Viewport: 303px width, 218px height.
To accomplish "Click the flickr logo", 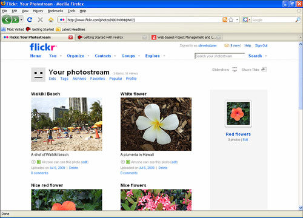I will click(43, 47).
